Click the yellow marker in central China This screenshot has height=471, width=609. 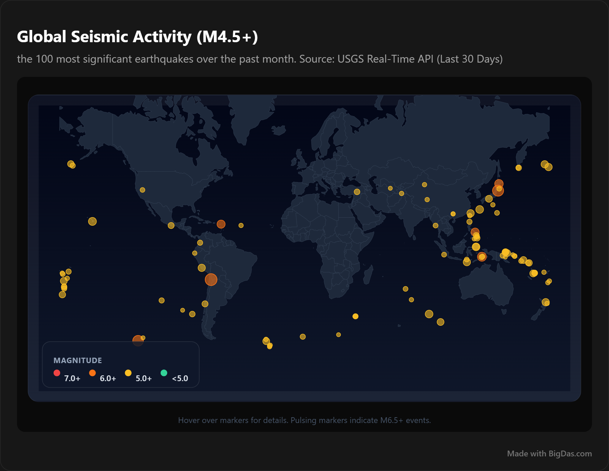click(x=427, y=199)
